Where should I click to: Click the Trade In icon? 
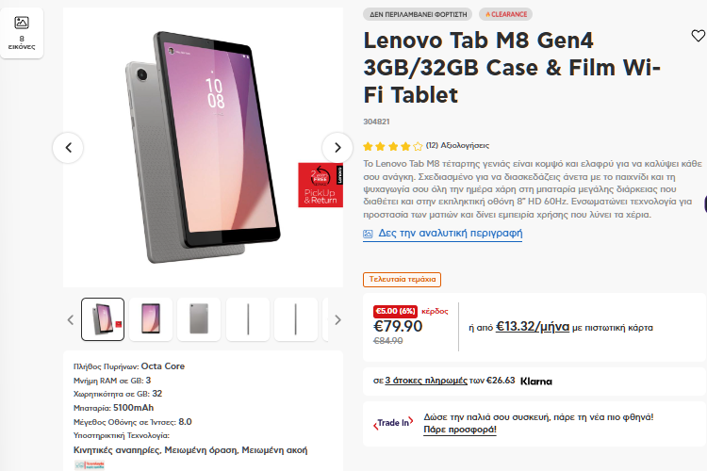(x=392, y=423)
